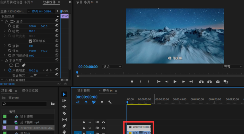The height and width of the screenshot is (134, 244).
Task: Open the 媒体浏览器 panel tab
Action: [x=30, y=91]
